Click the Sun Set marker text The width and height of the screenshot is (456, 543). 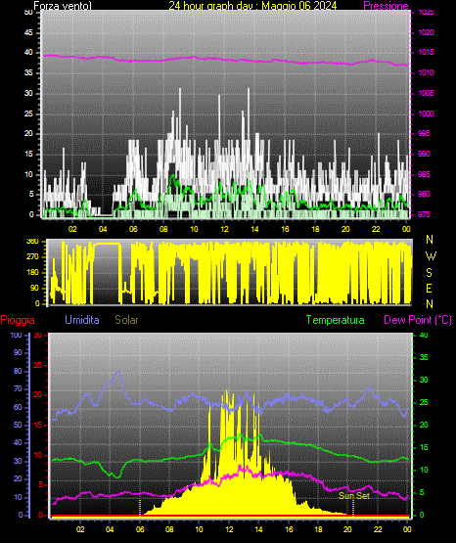tap(354, 496)
